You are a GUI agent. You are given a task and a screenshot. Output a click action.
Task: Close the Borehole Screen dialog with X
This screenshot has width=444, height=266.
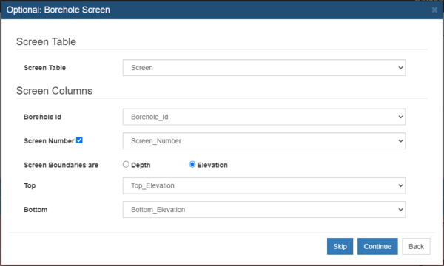[434, 10]
